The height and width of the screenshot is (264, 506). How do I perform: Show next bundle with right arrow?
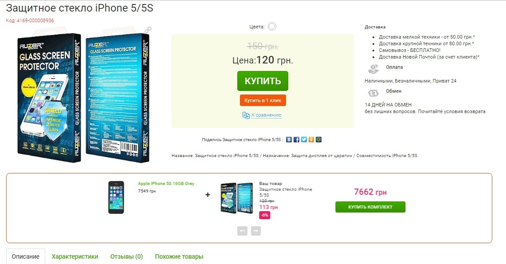pos(255,231)
